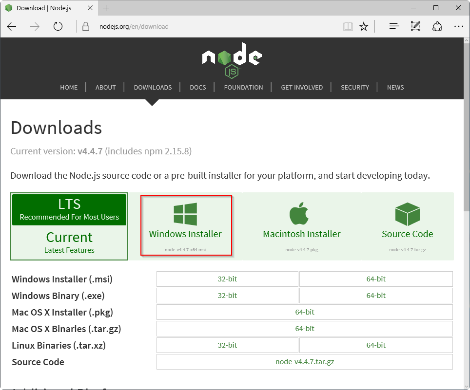Click the Mac OS X Binaries (.tar.gz) label
Screen dimensions: 470x390
tap(66, 329)
